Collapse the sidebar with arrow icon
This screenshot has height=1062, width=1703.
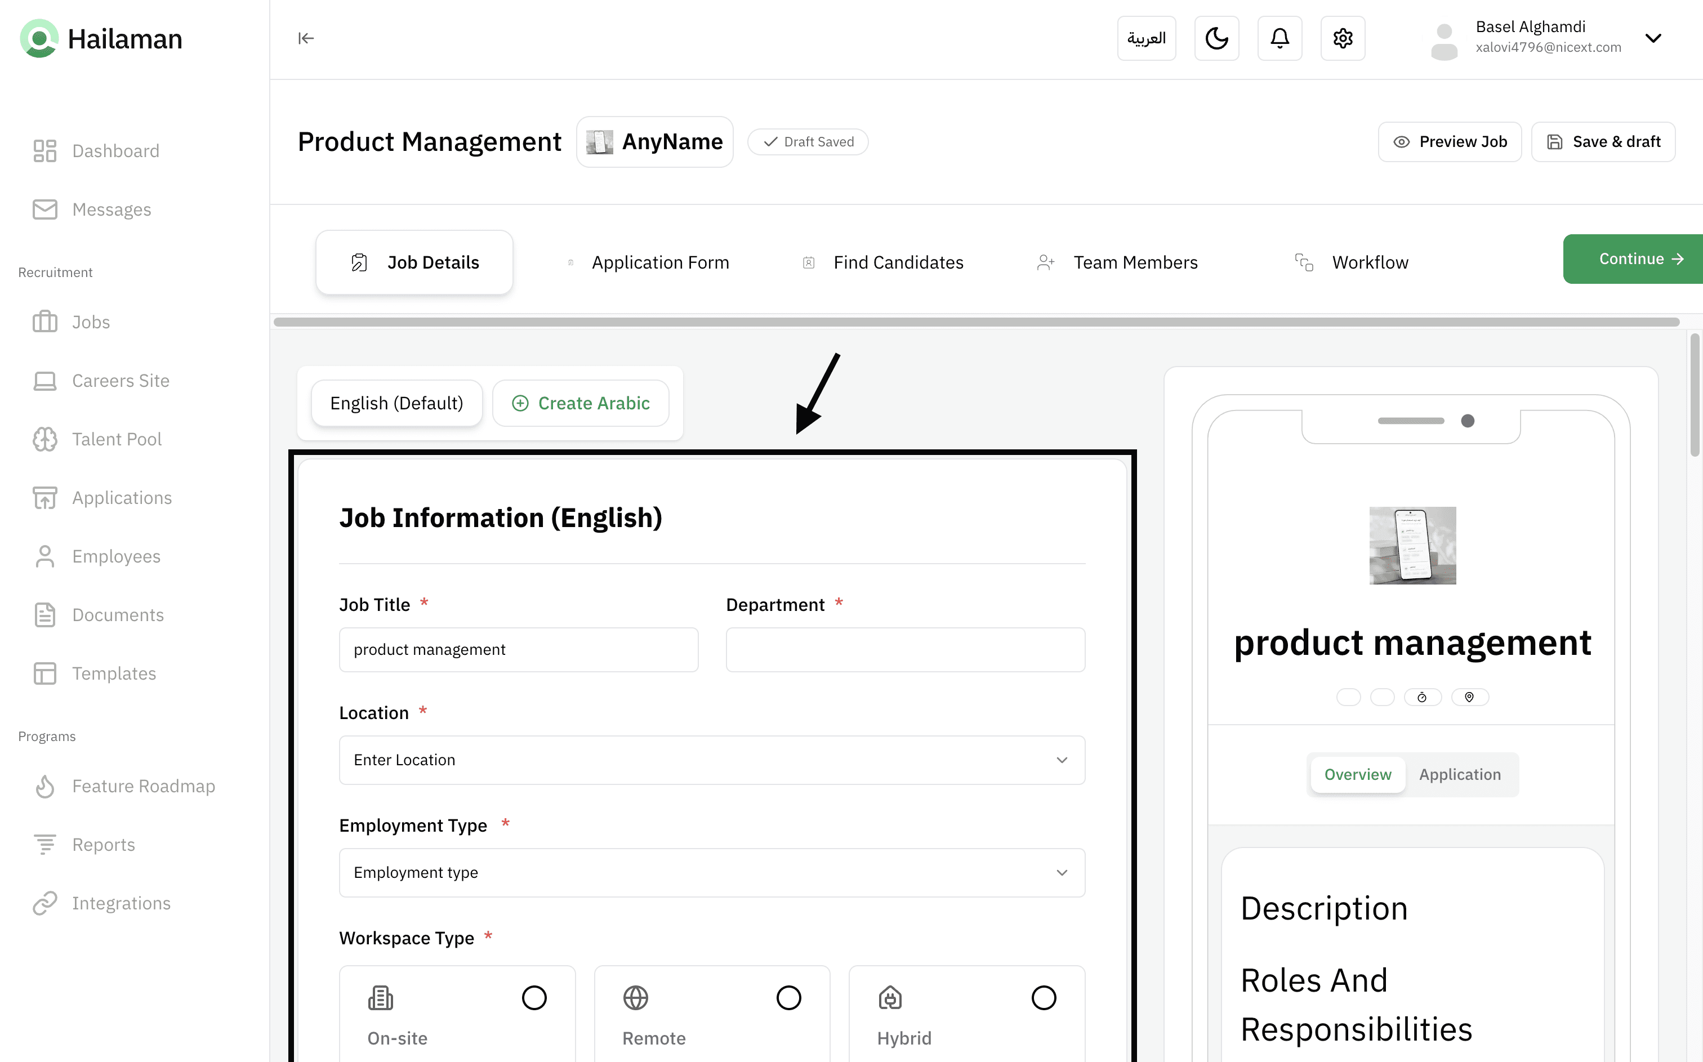[x=306, y=39]
